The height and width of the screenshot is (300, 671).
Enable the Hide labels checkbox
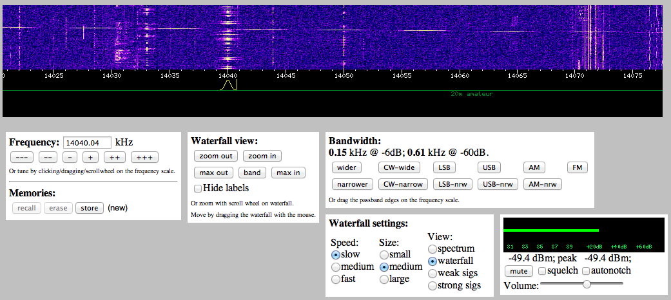pos(199,188)
